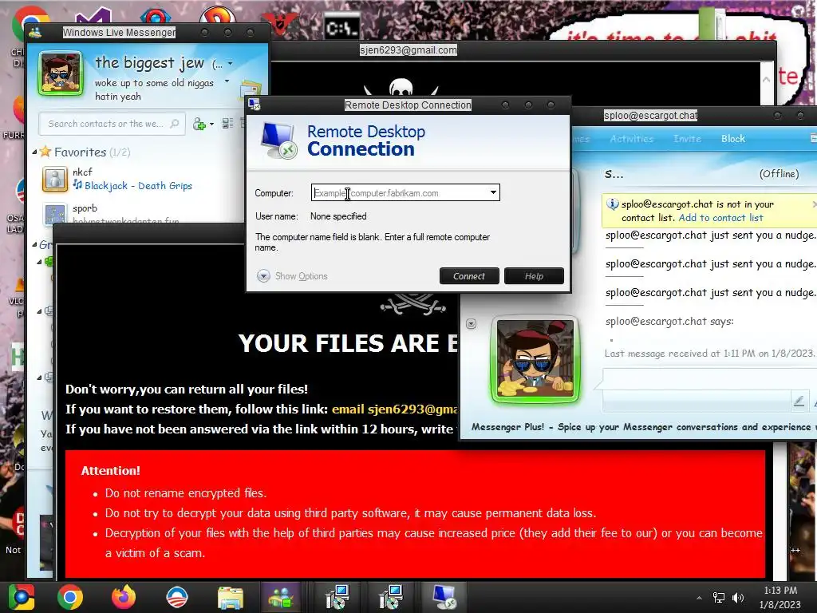Click the (Offline) status text in the chat
Screen dimensions: 817x613
tap(779, 173)
